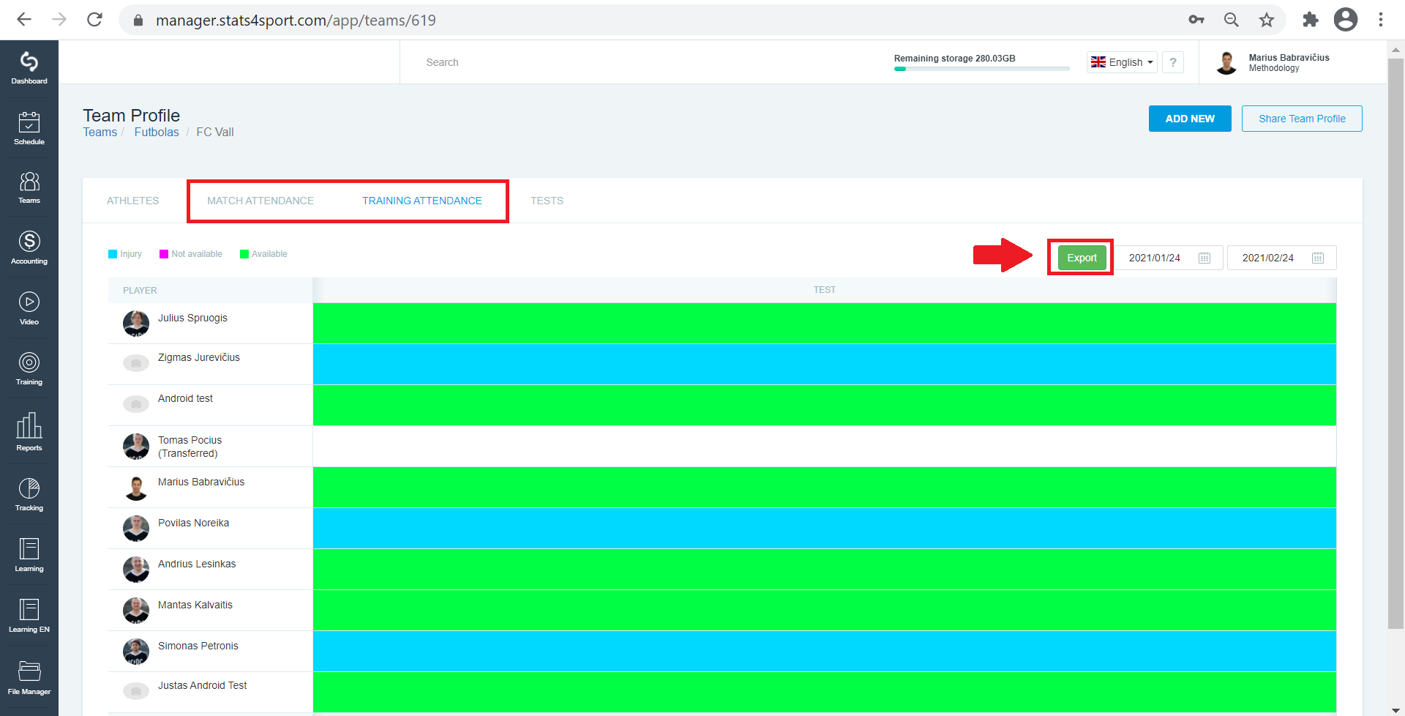Open the Marius Babravičius user menu
1405x716 pixels.
(x=1273, y=62)
